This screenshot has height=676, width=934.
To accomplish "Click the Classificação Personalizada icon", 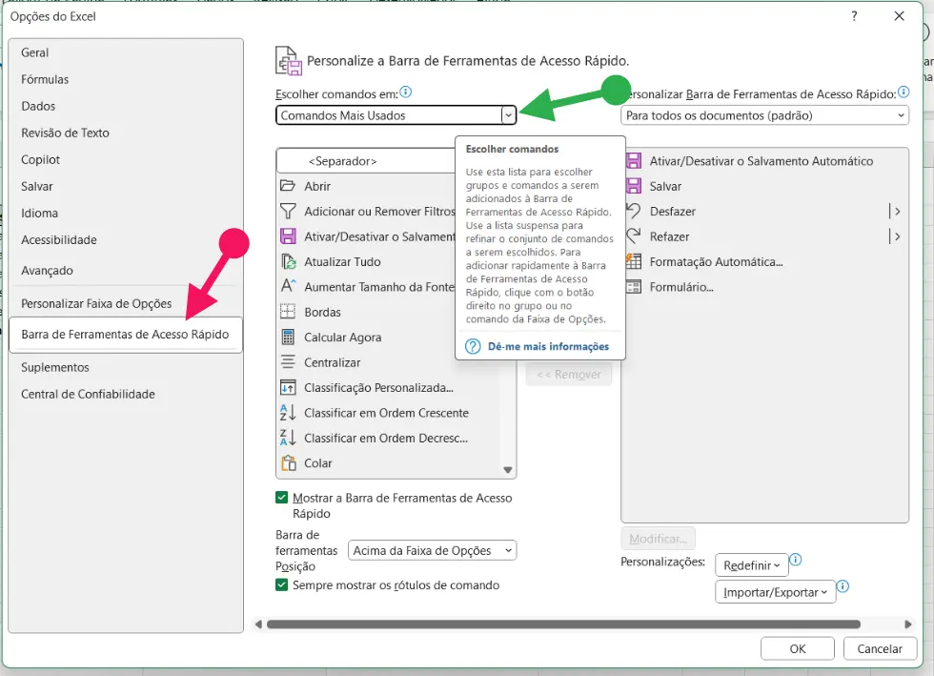I will pyautogui.click(x=288, y=387).
